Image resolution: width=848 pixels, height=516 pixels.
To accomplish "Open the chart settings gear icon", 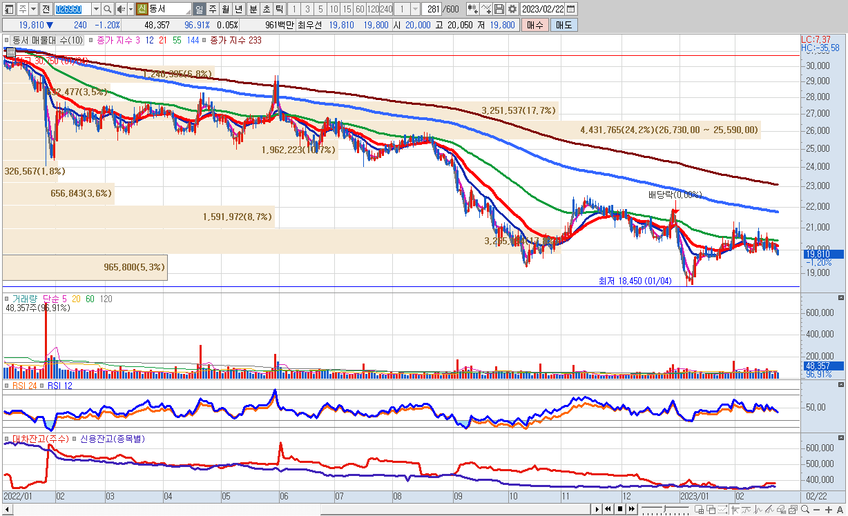I will click(x=512, y=9).
